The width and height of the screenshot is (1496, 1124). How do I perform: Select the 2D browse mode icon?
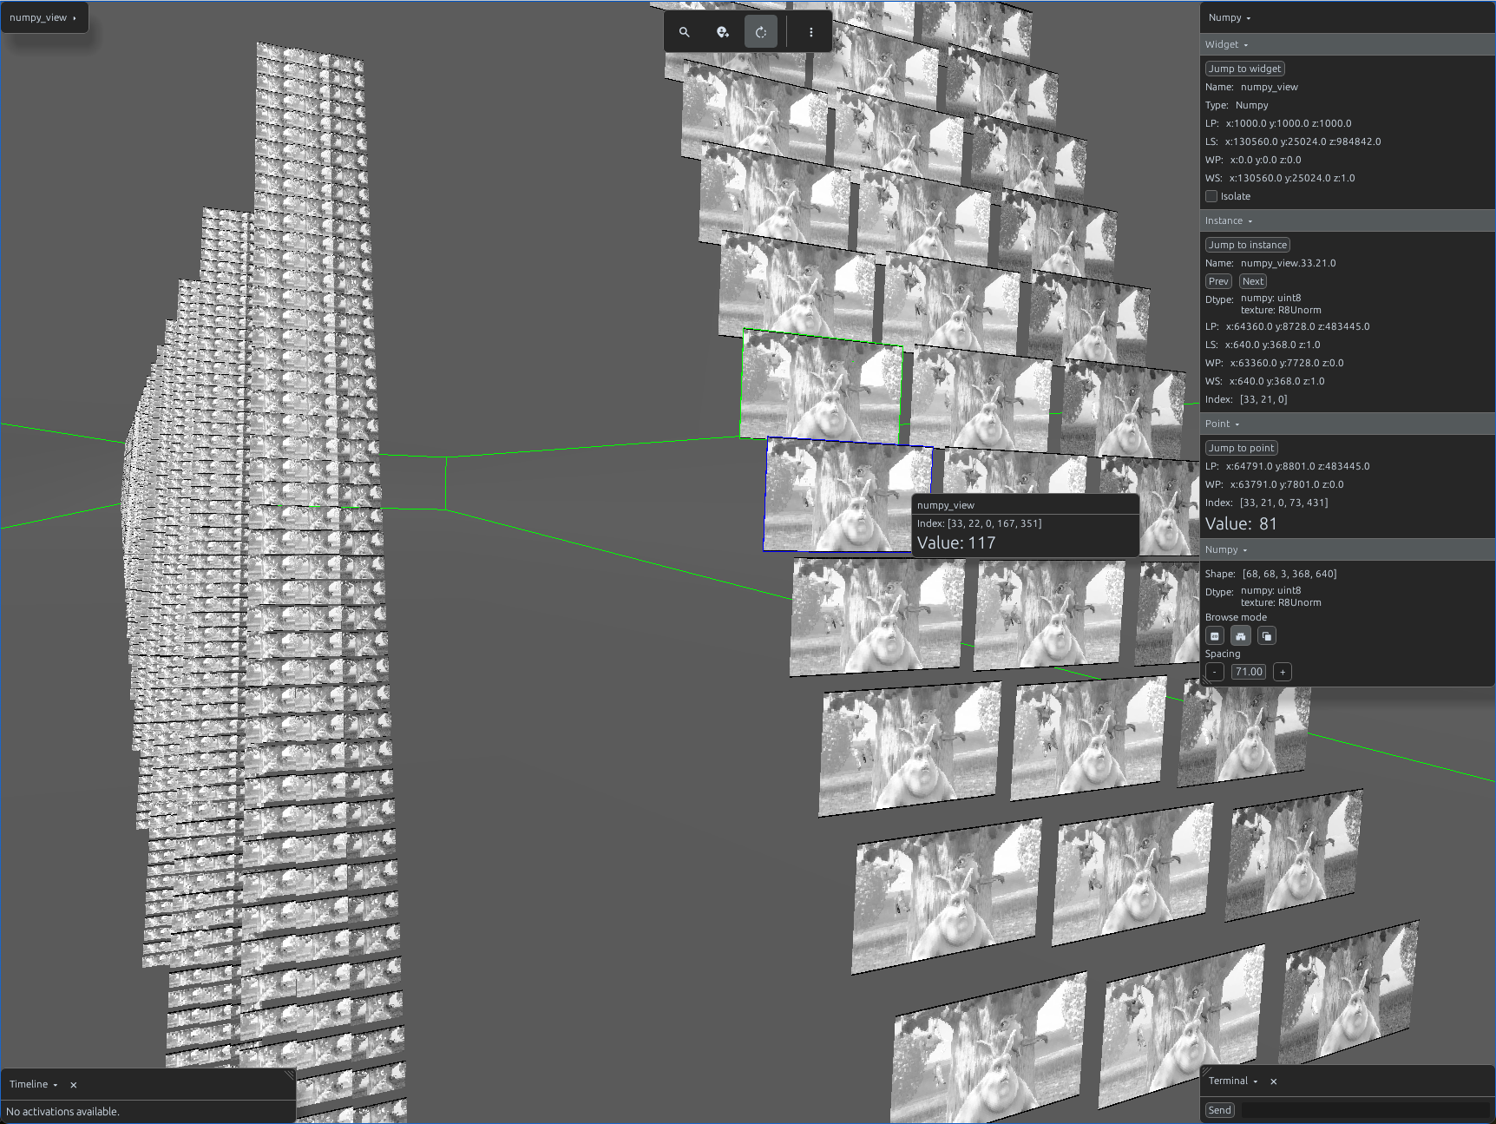[1215, 636]
